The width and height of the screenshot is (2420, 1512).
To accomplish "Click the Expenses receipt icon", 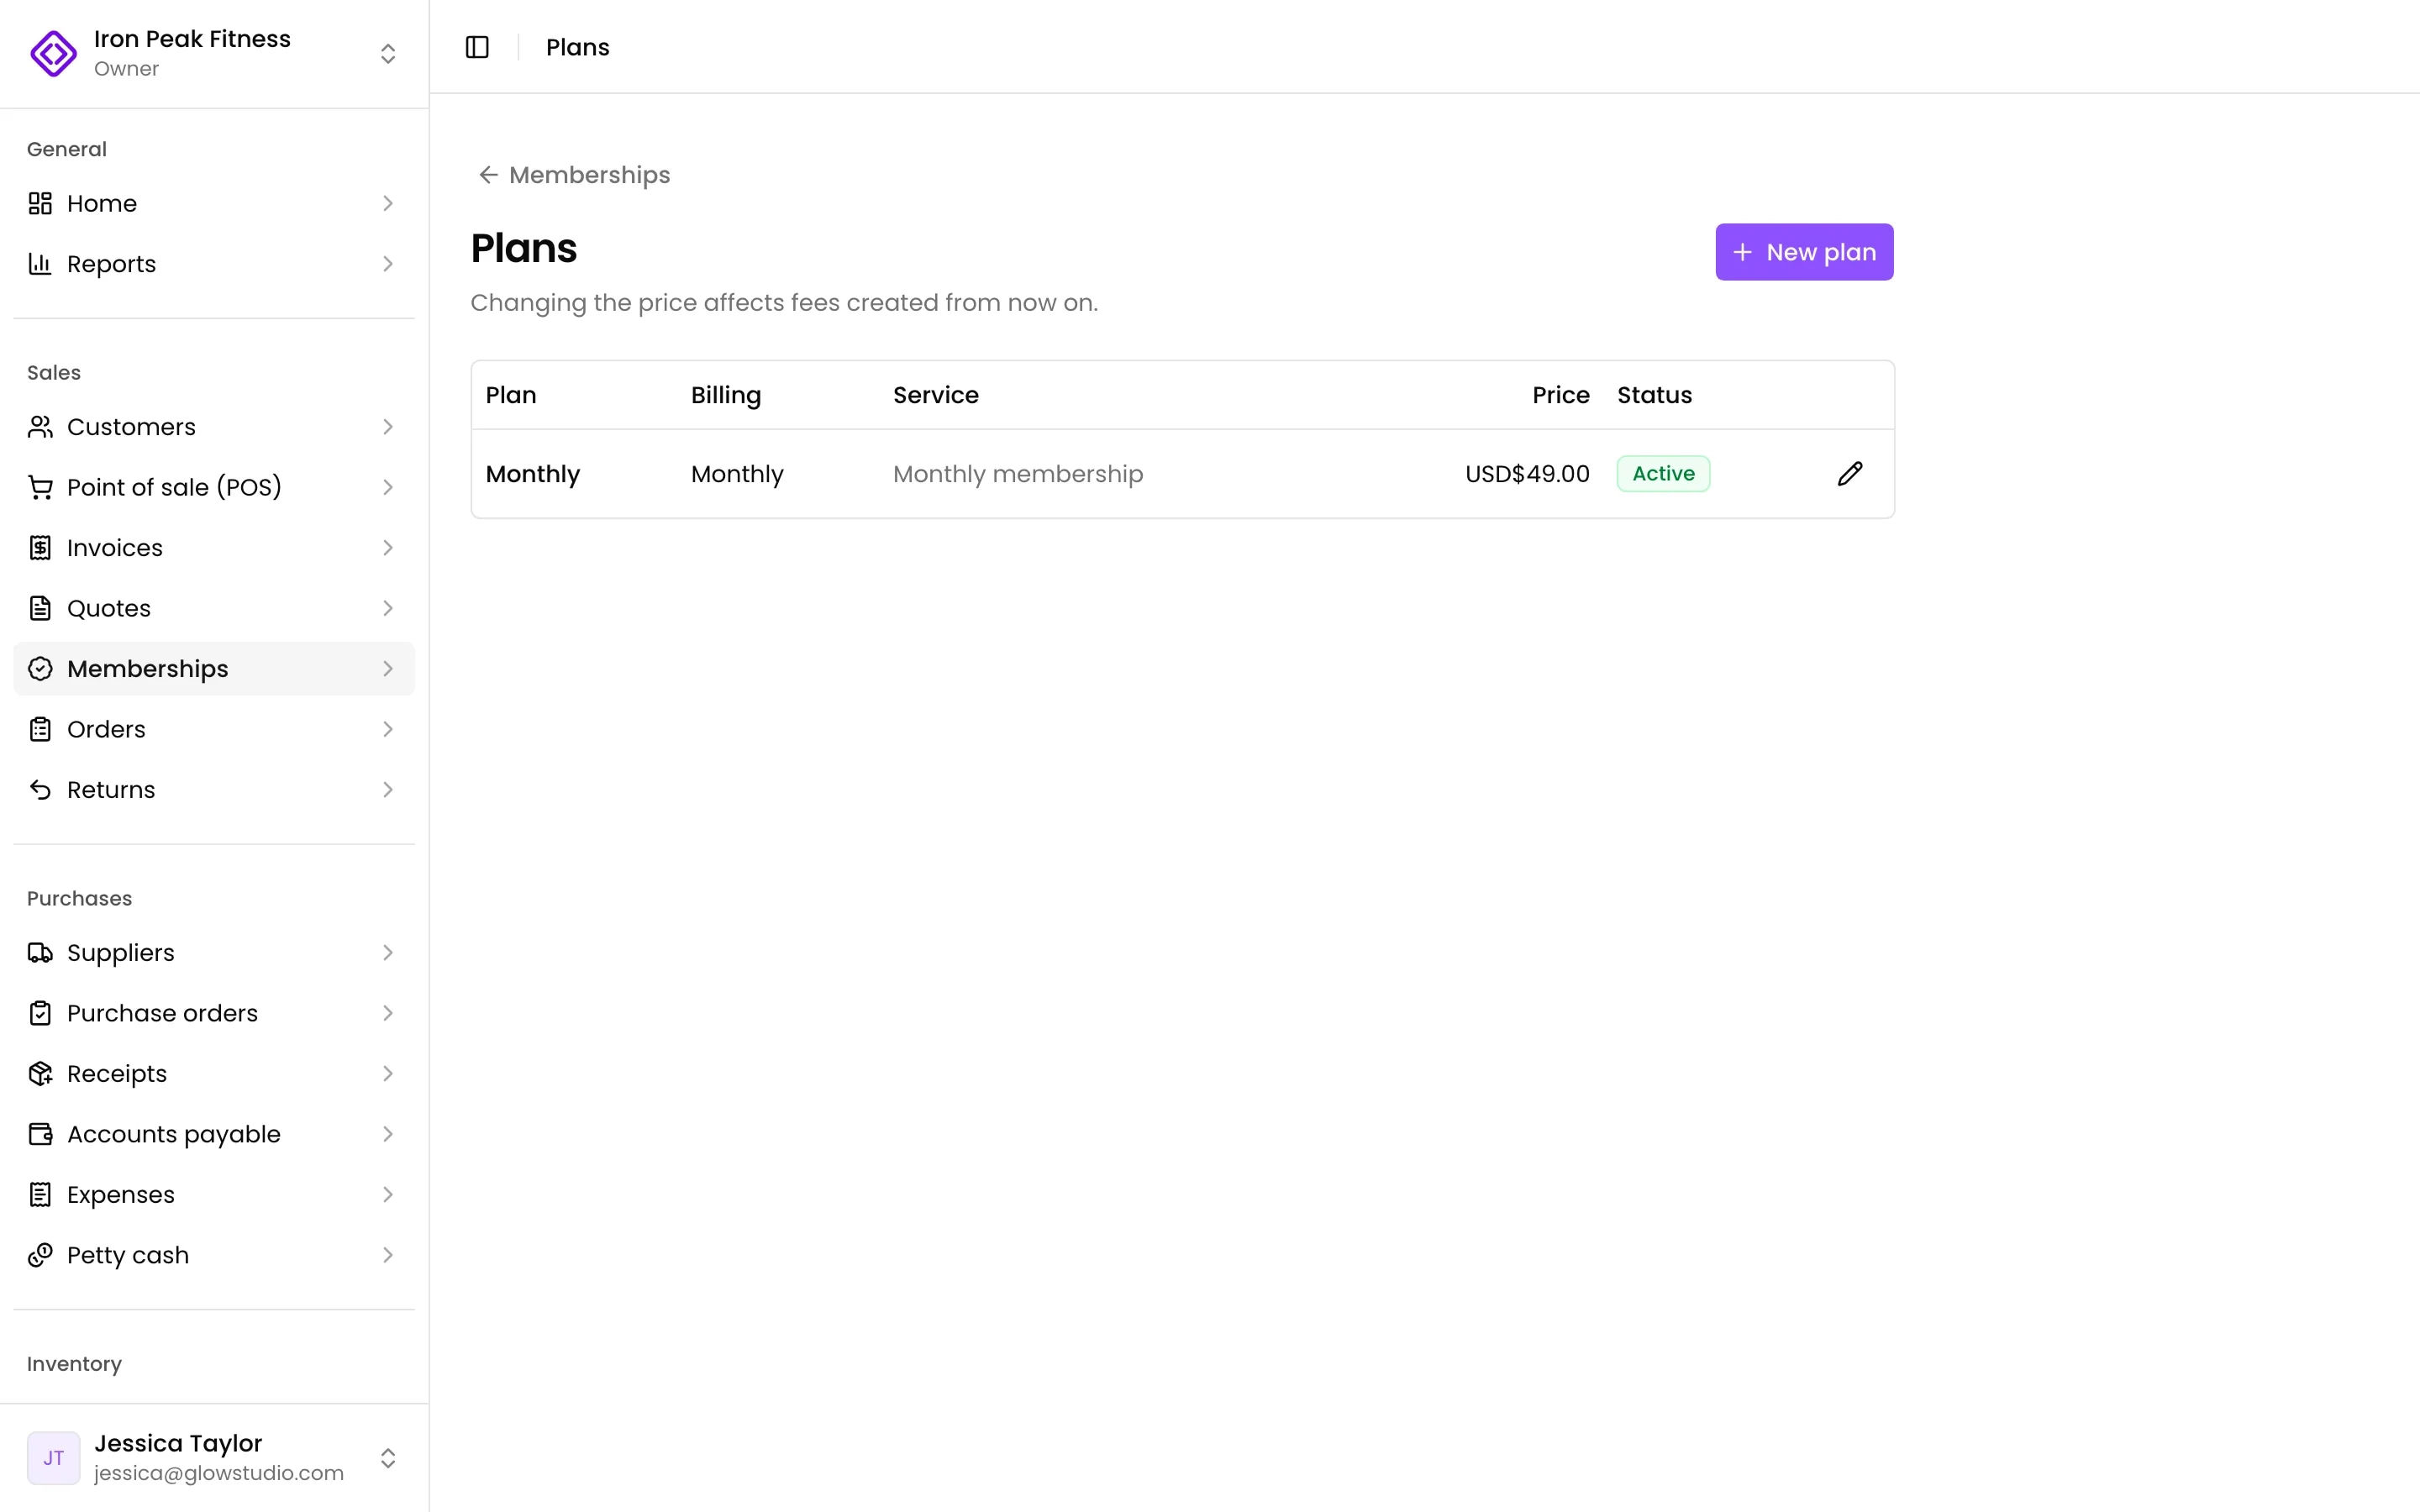I will pyautogui.click(x=40, y=1195).
